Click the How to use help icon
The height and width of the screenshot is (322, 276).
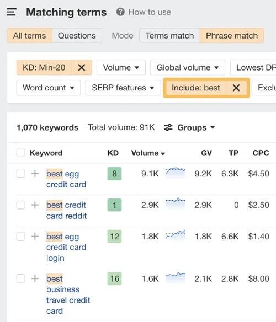[120, 12]
